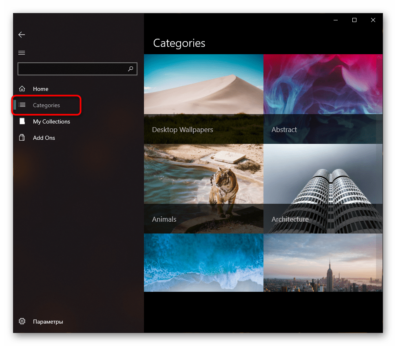The height and width of the screenshot is (346, 396).
Task: Open the city skyline category tile
Action: coord(323,262)
